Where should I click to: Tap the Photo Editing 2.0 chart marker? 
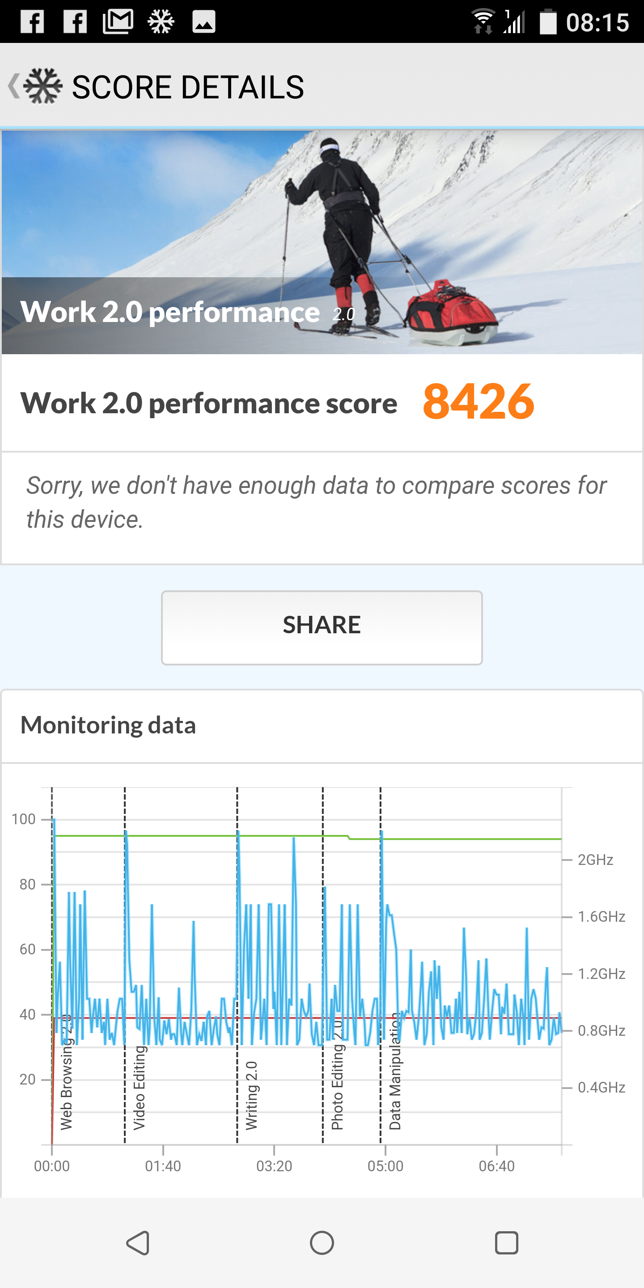point(337,1075)
